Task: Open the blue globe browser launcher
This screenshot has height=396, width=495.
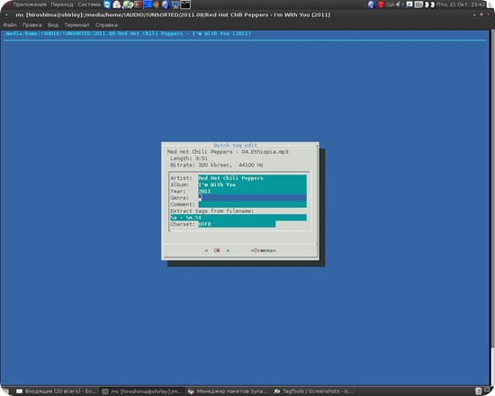Action: pyautogui.click(x=166, y=4)
